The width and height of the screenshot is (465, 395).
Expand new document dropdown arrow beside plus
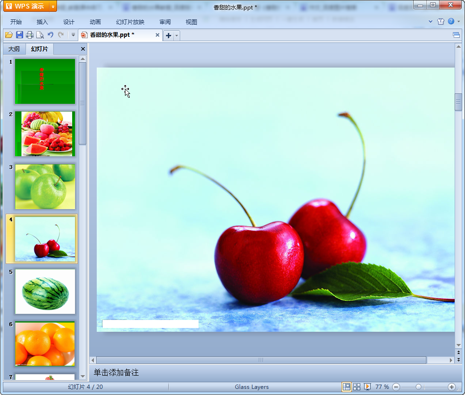pyautogui.click(x=177, y=35)
